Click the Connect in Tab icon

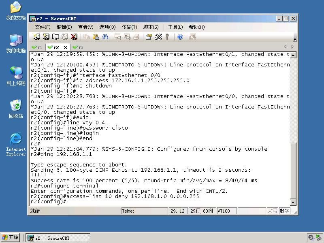55,37
